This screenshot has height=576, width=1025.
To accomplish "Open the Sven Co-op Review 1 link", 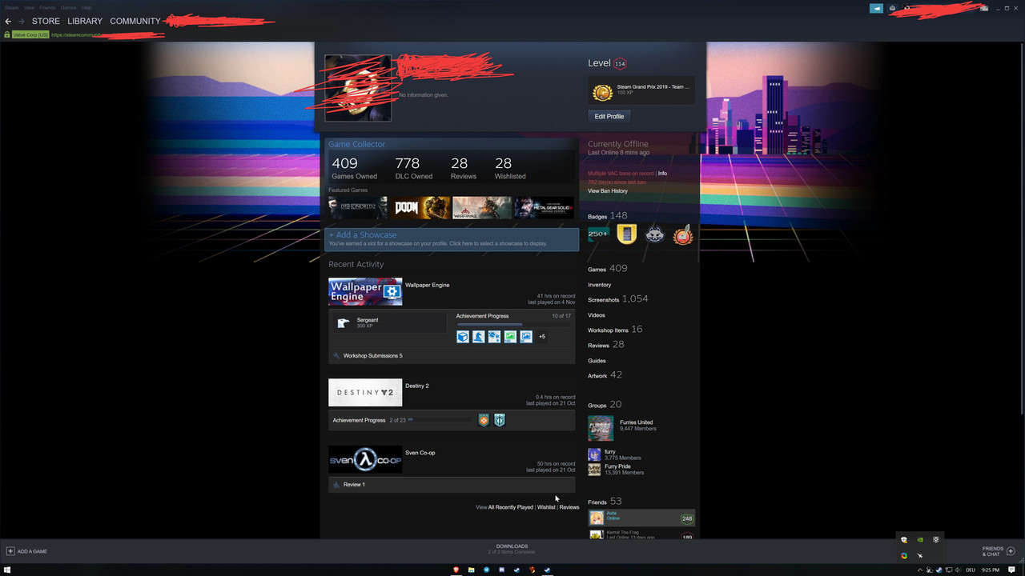I will click(x=354, y=485).
